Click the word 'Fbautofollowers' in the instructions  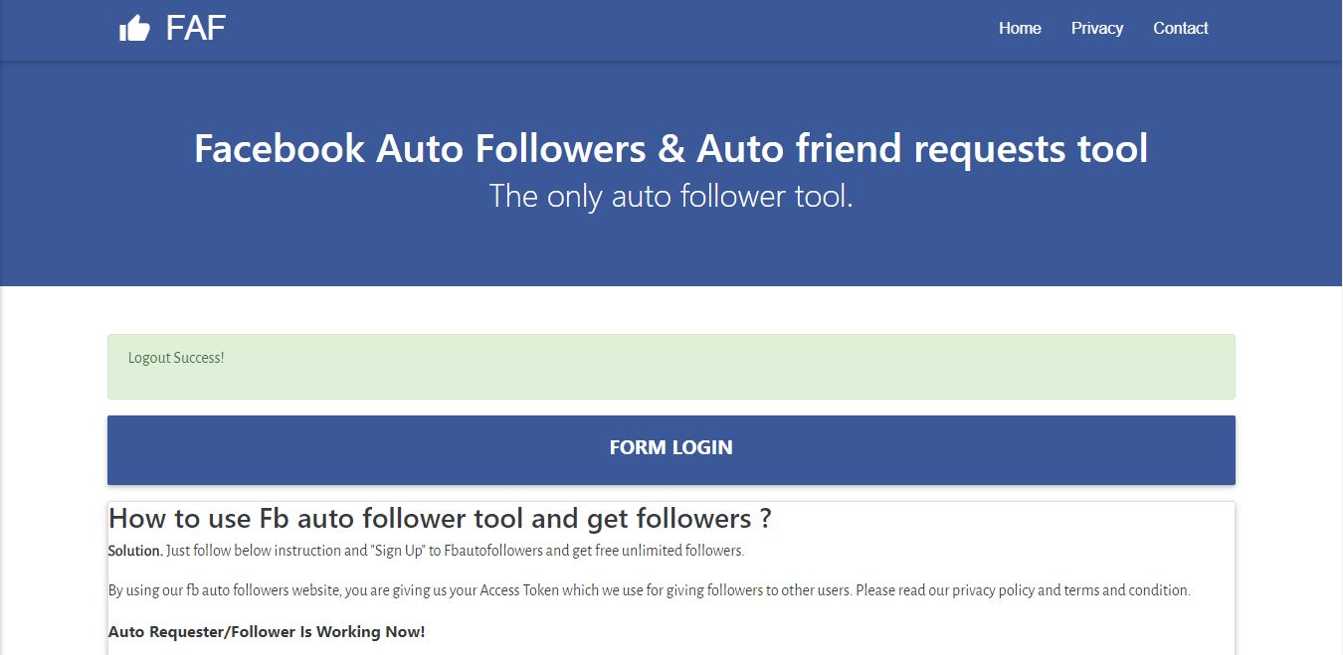[491, 551]
